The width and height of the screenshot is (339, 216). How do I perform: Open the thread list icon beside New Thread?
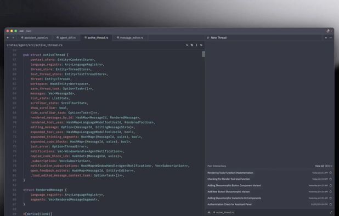point(208,38)
